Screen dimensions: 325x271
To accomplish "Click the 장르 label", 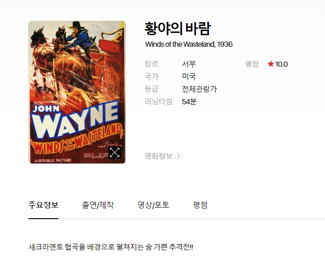I will coord(151,64).
